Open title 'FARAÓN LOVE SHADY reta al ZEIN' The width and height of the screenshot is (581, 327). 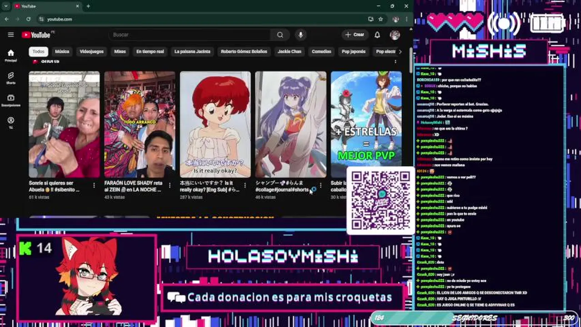pyautogui.click(x=133, y=186)
